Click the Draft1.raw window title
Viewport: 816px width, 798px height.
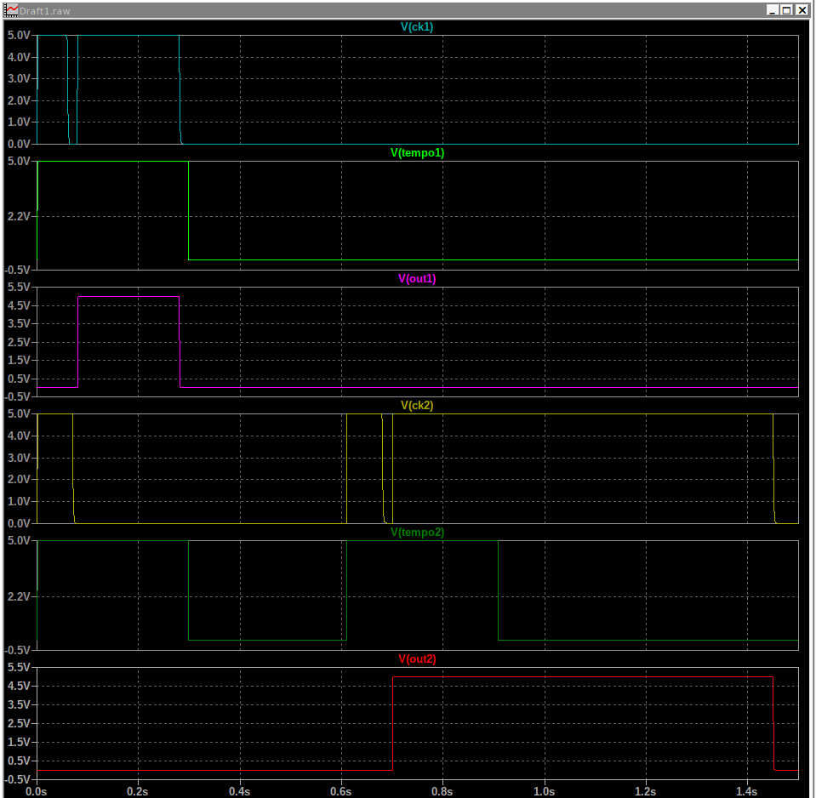45,11
